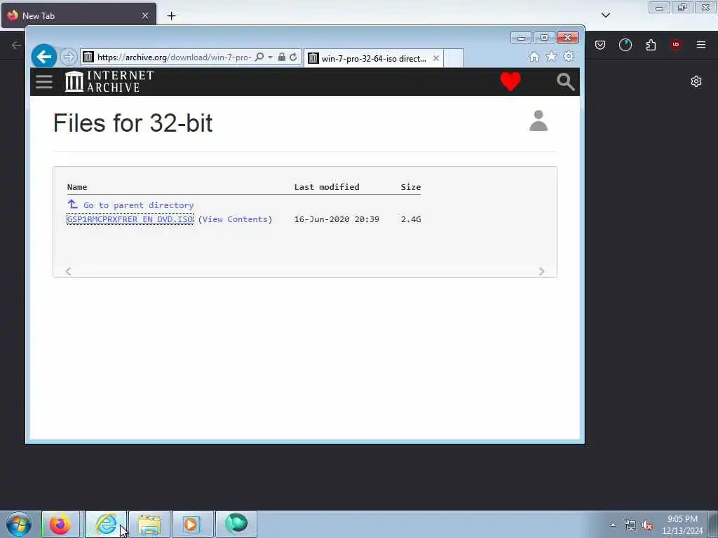This screenshot has height=538, width=718.
Task: Click the 16-Jun-2020 20:39 date text
Action: pos(337,219)
